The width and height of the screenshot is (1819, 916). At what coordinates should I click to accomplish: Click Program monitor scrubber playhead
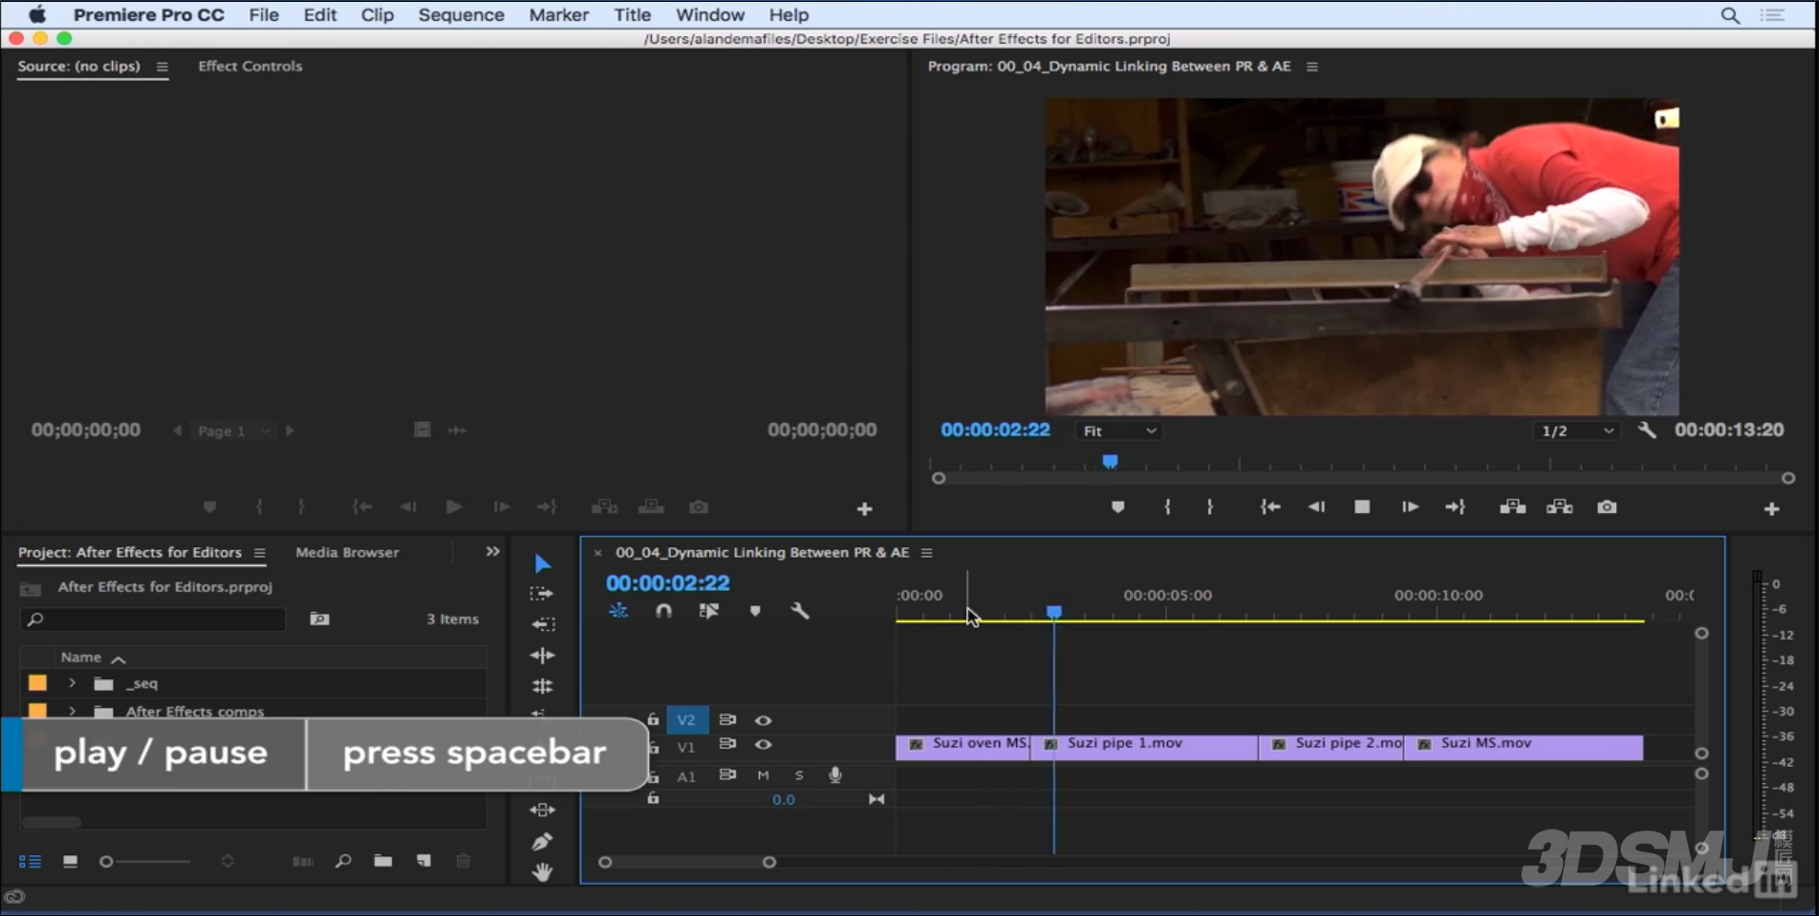tap(1109, 462)
